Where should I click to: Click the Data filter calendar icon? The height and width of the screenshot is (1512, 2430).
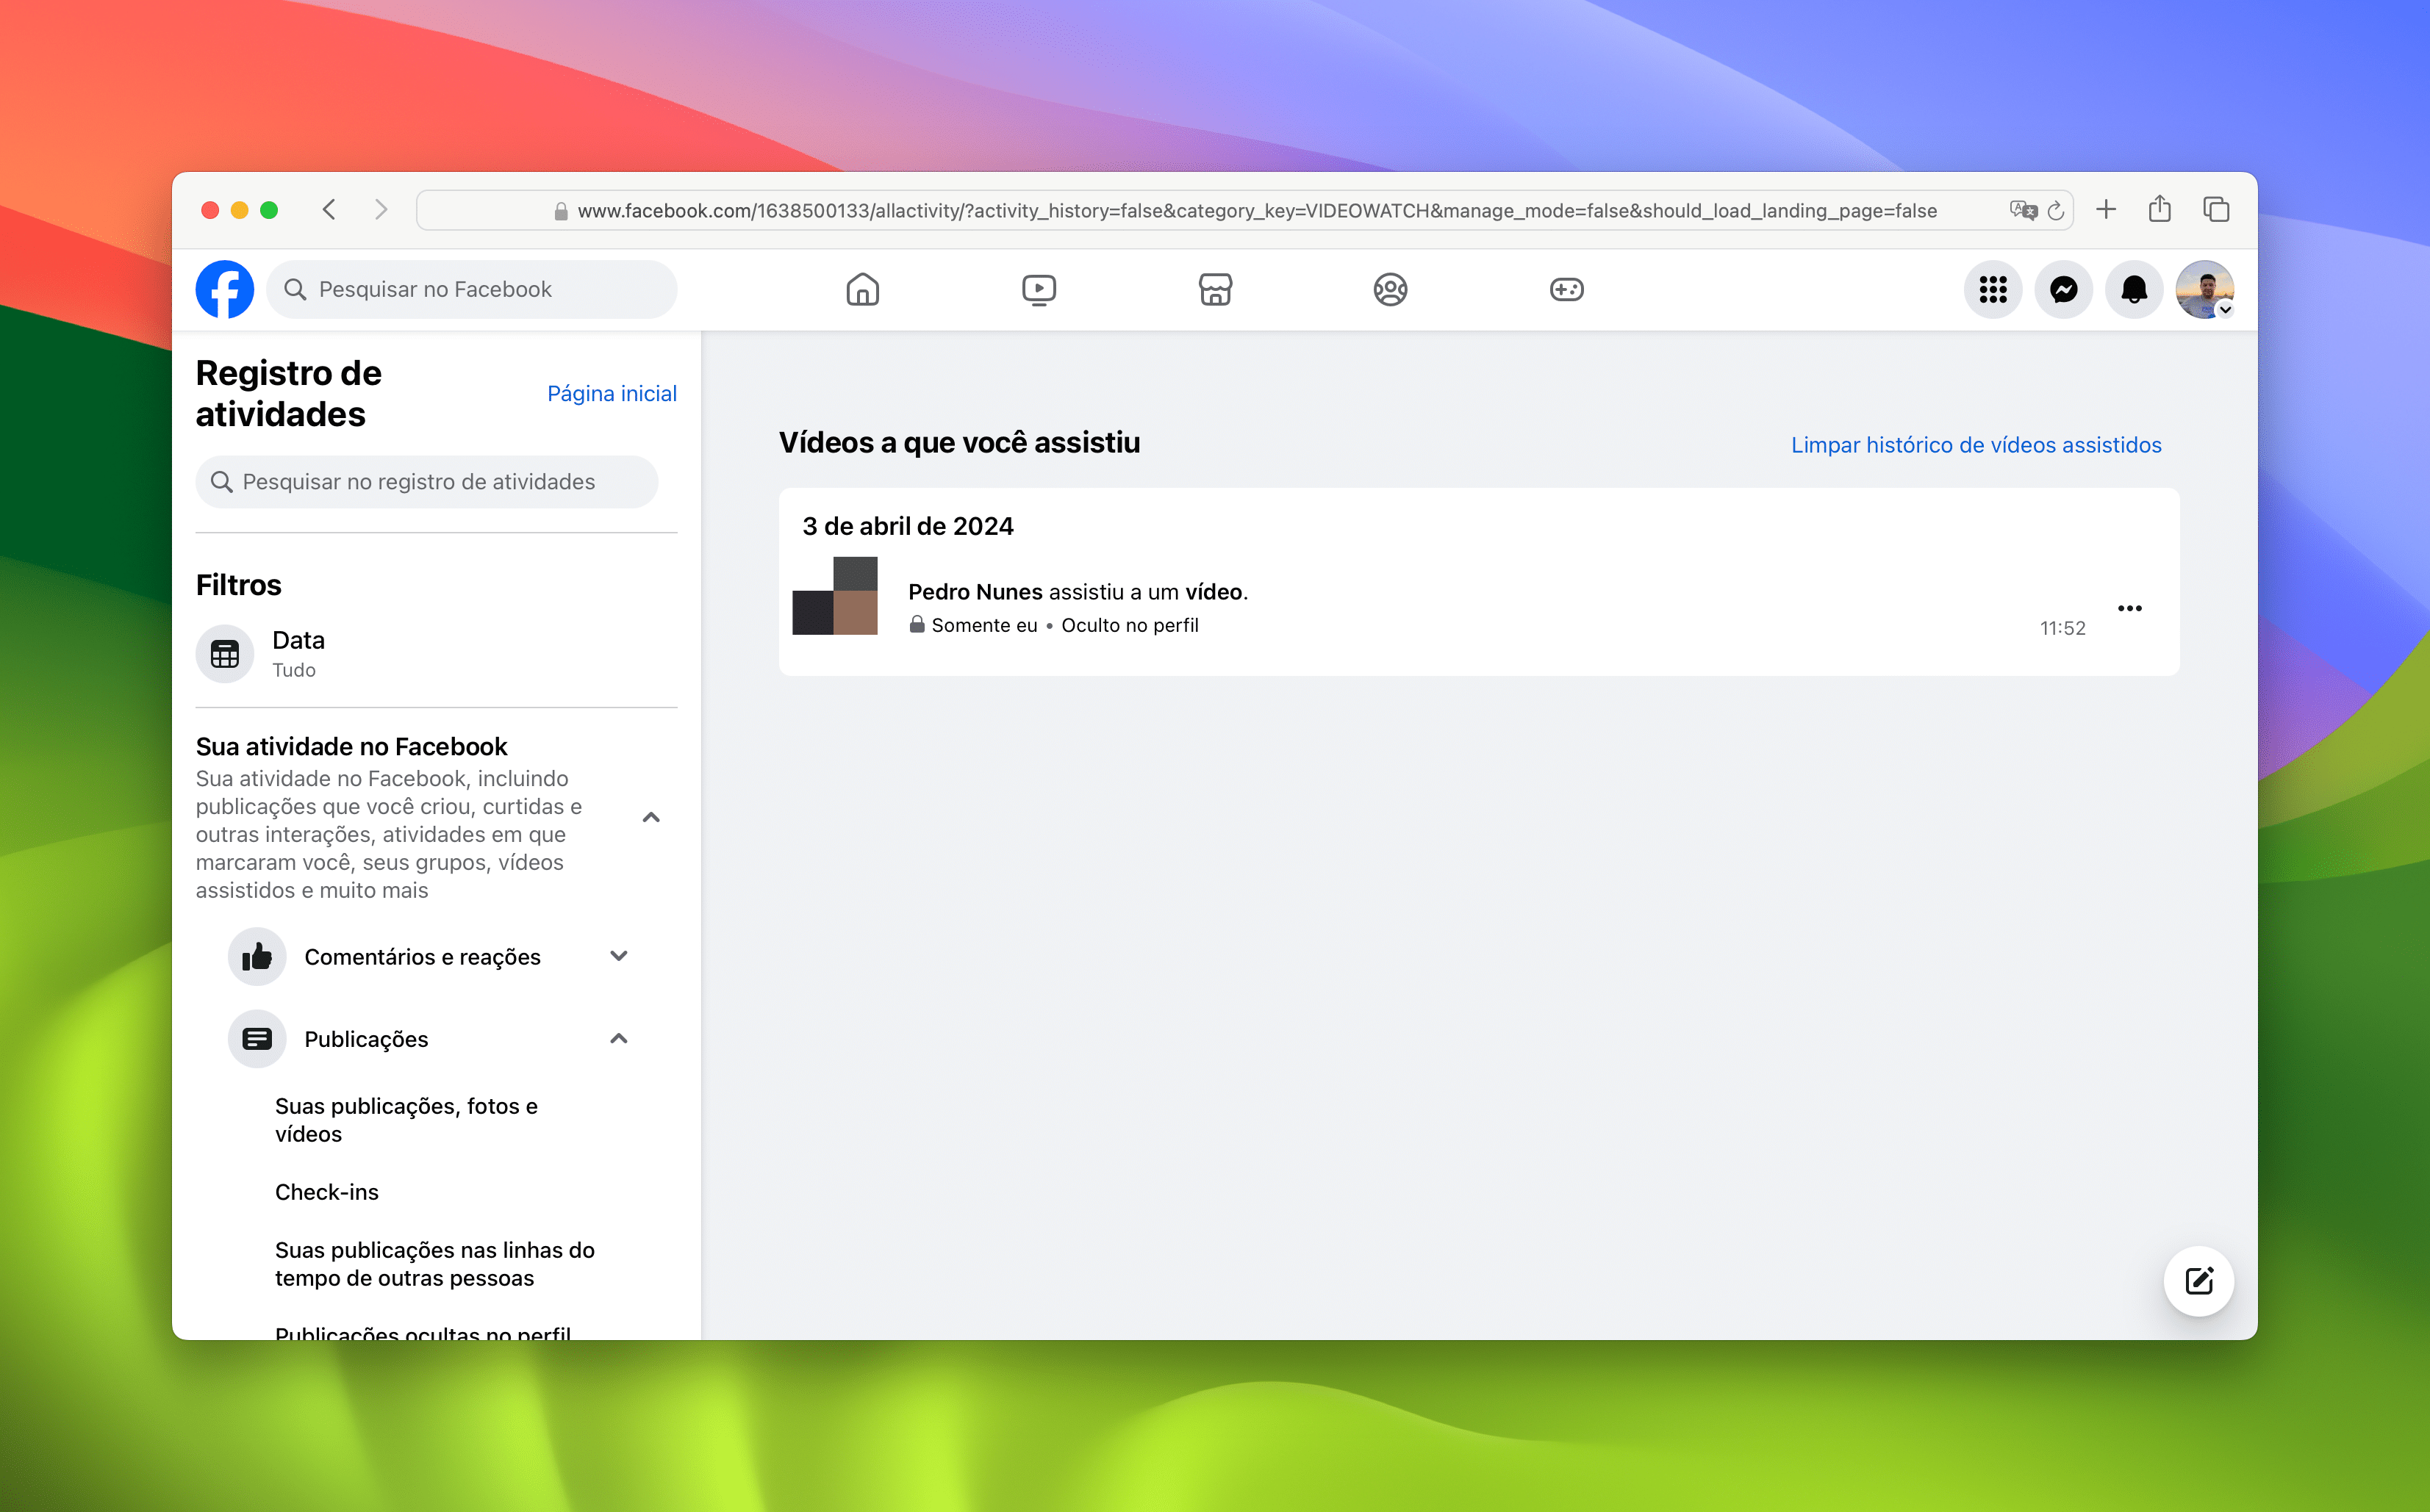coord(224,653)
